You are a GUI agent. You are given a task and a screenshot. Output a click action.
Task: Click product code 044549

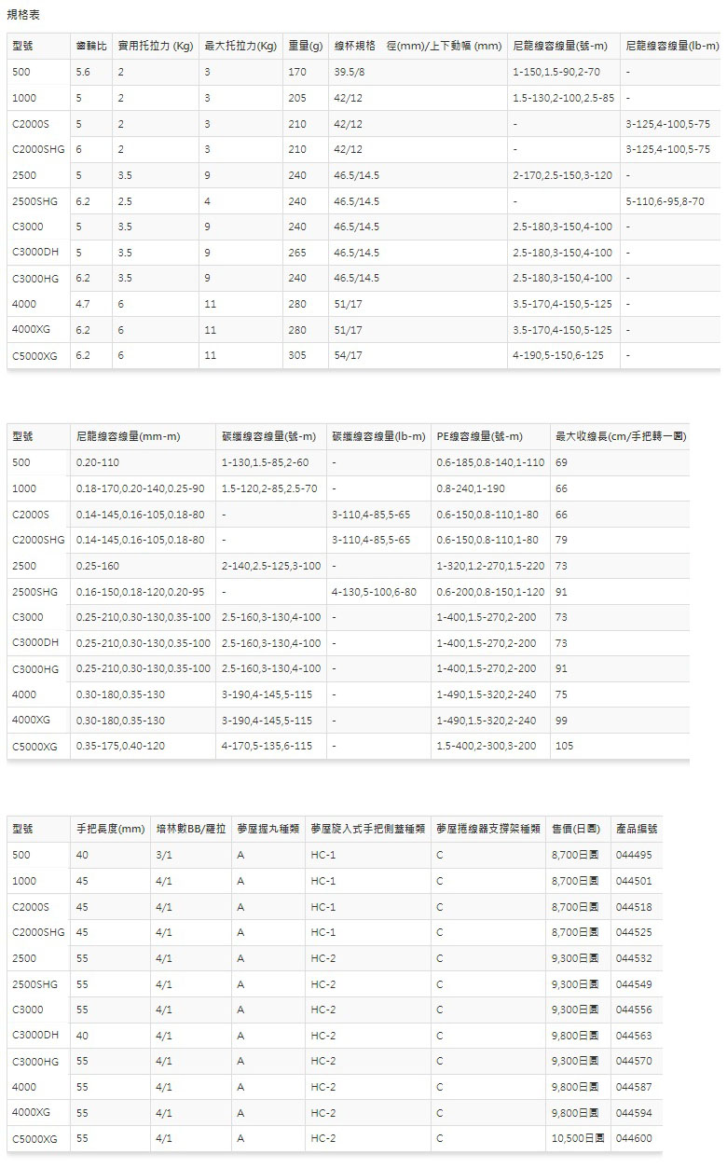click(x=634, y=983)
